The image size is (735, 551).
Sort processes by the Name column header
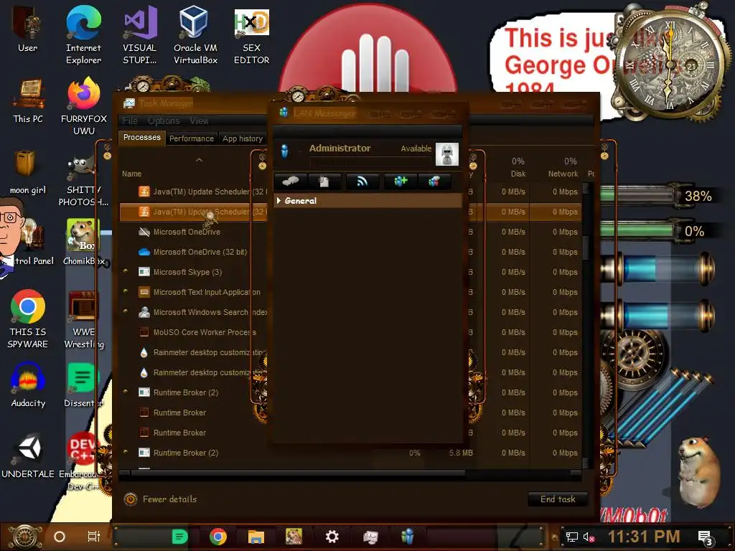131,174
